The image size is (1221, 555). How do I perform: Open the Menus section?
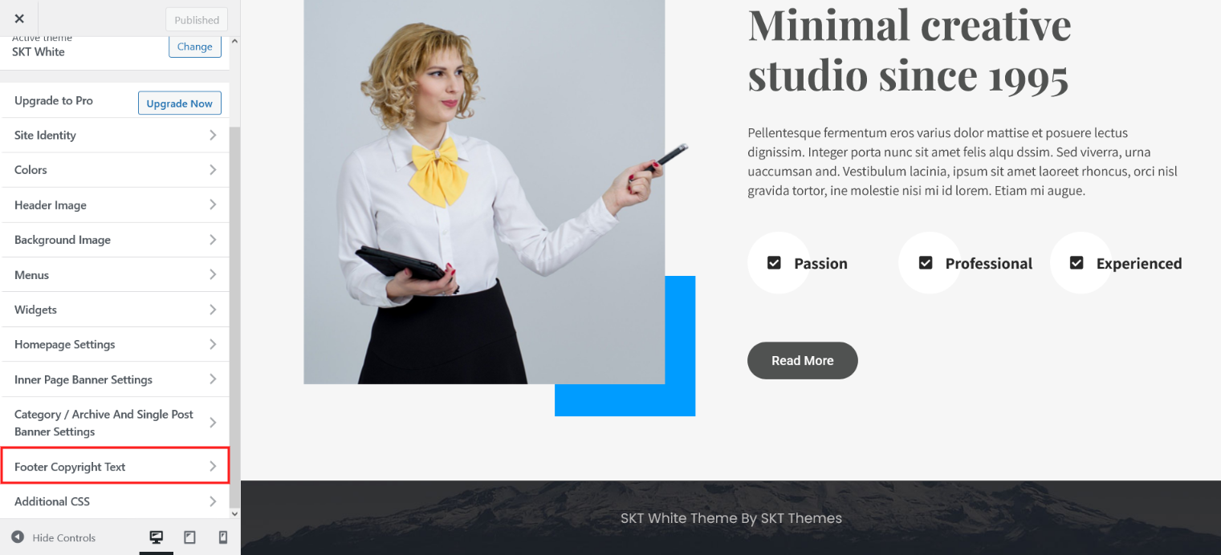pyautogui.click(x=115, y=274)
